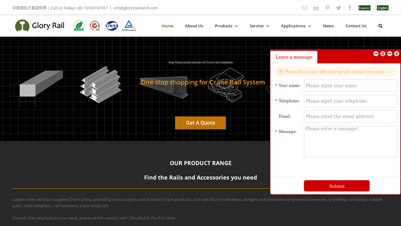401x226 pixels.
Task: Go to the Home menu item
Action: 167,26
